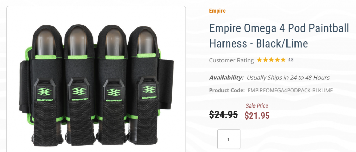Click the middle gold rating star
356x152 pixels.
[x=271, y=60]
